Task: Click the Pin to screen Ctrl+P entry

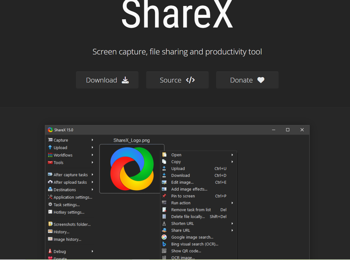Action: [198, 196]
